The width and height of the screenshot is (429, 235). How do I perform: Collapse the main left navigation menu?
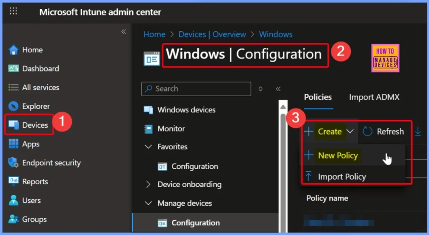click(x=124, y=32)
